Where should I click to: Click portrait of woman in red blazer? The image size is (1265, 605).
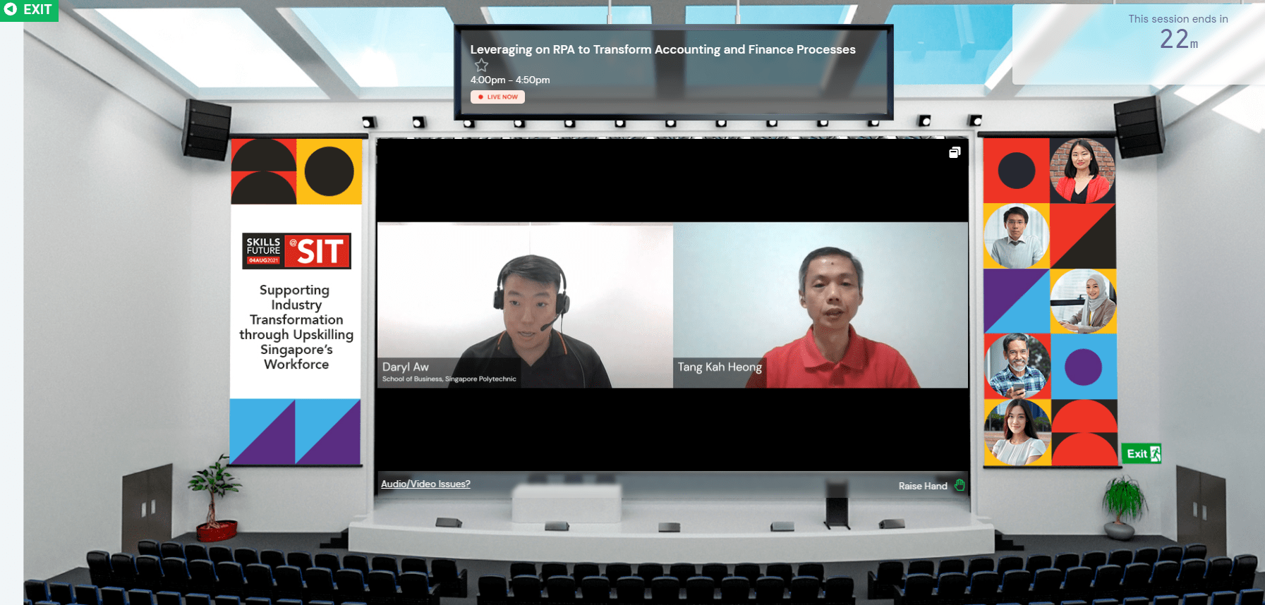coord(1082,171)
